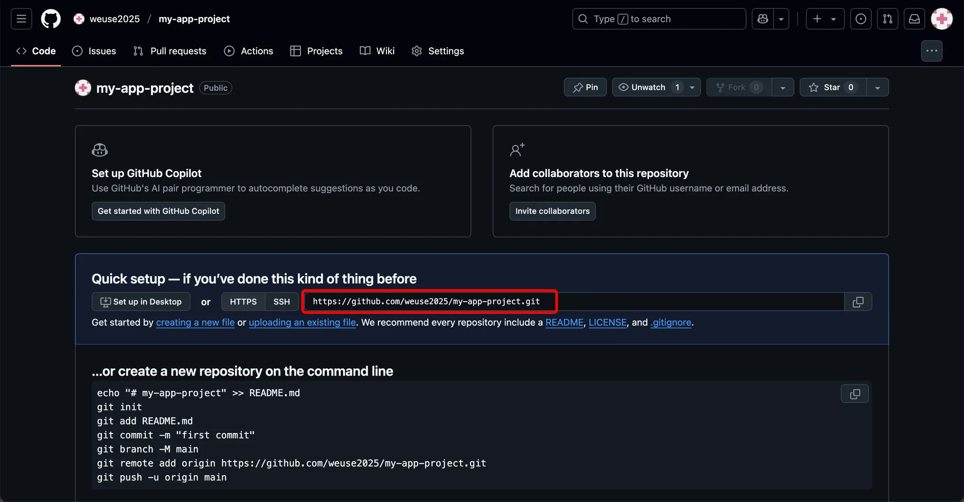Open the Wiki tab
The width and height of the screenshot is (964, 502).
click(378, 51)
